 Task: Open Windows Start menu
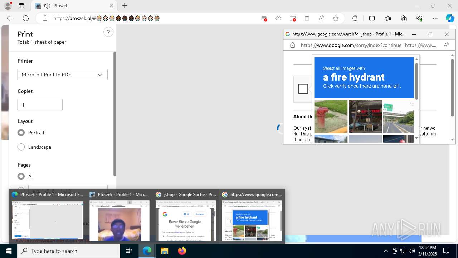tap(9, 251)
